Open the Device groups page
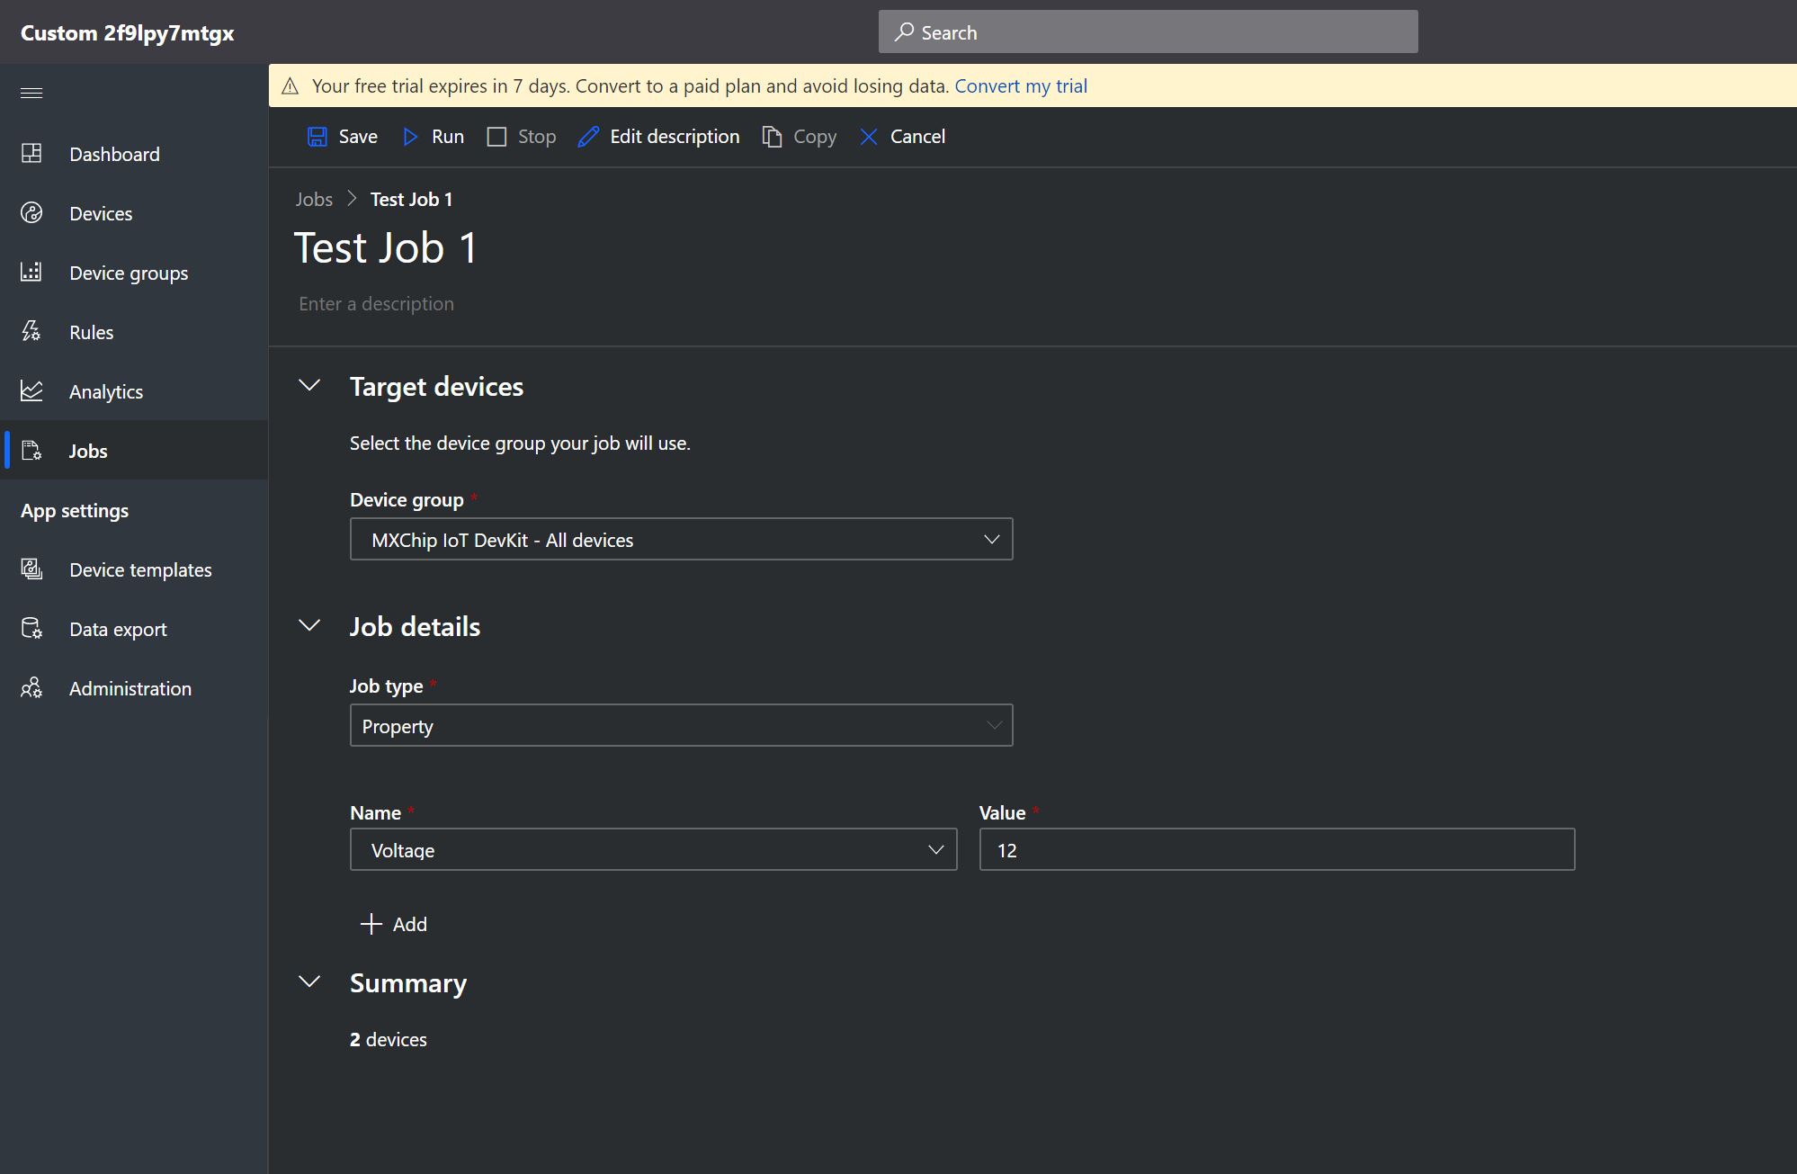 (128, 273)
